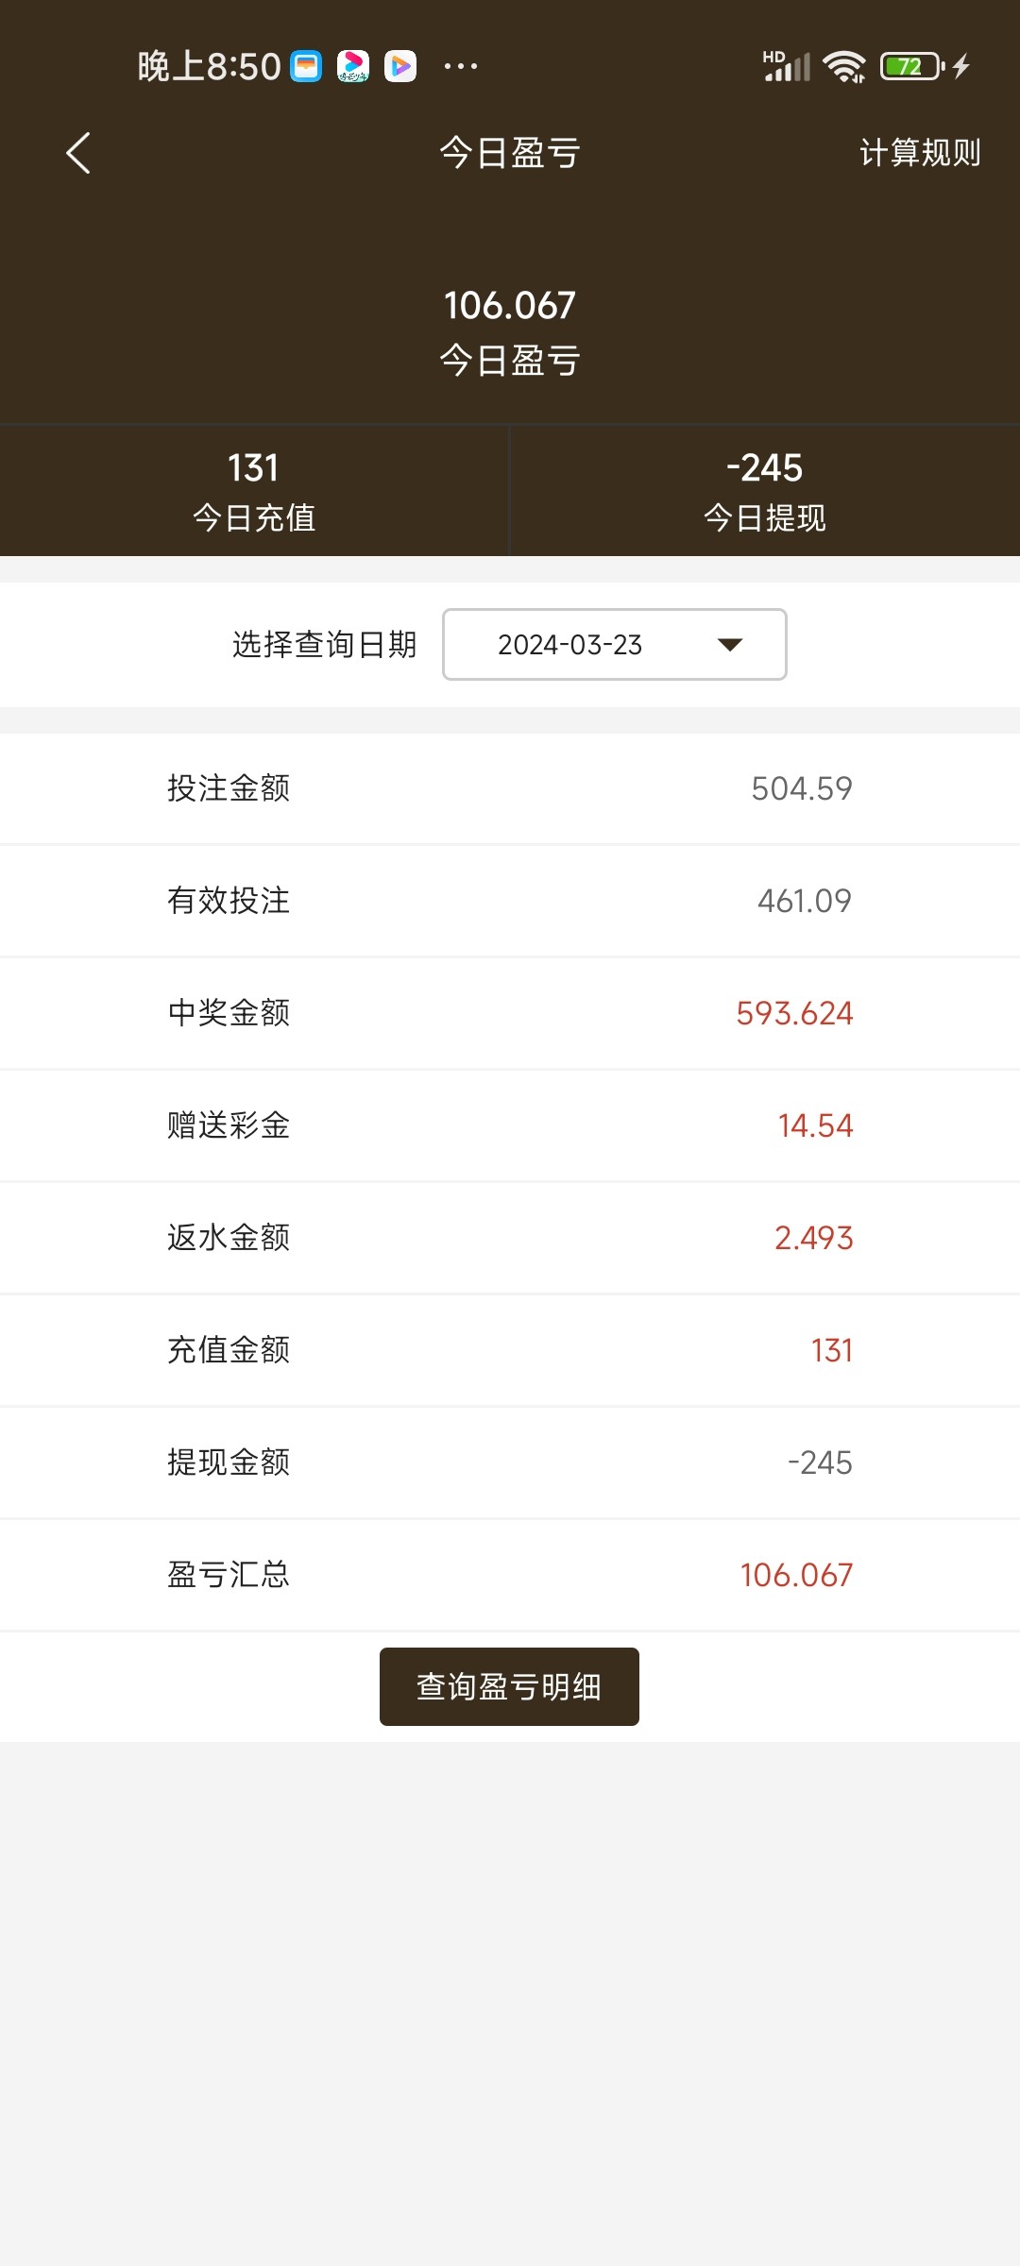The image size is (1020, 2266).
Task: Tap the 选择查询日期 label
Action: [324, 645]
